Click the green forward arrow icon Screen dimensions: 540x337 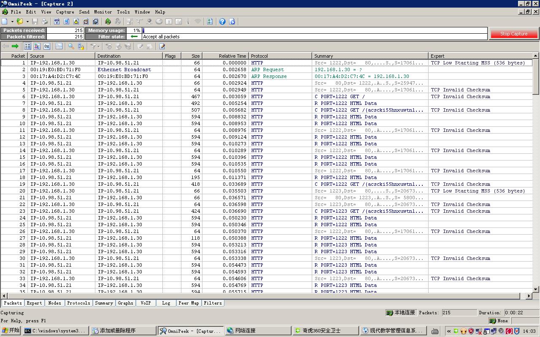click(15, 46)
